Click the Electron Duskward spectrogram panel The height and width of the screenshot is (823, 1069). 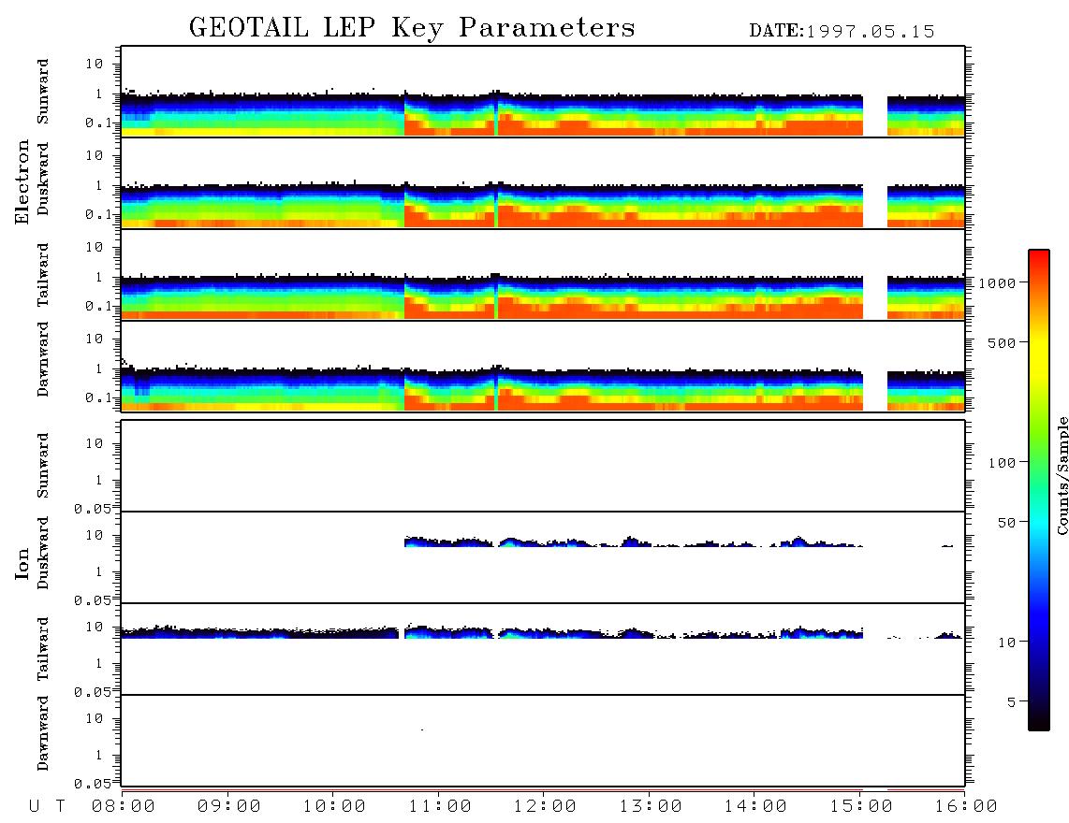click(x=543, y=182)
